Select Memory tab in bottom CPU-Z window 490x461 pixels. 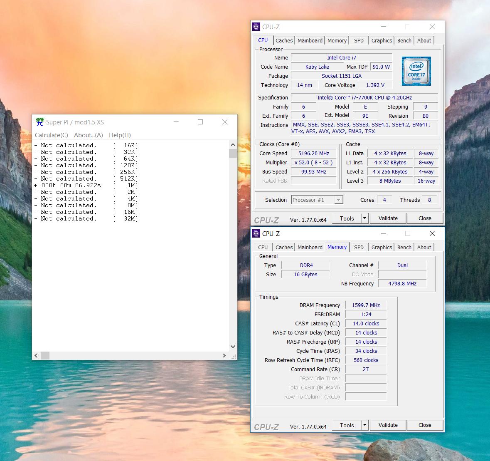[x=337, y=247]
